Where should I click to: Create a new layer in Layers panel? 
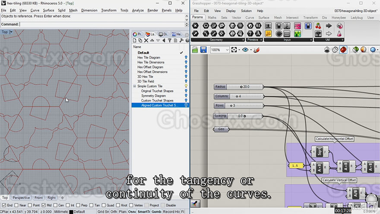coord(134,41)
